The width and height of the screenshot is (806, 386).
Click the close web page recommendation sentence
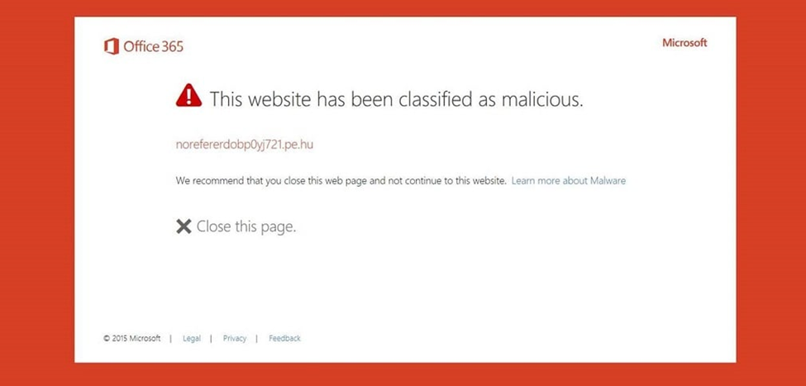tap(341, 180)
